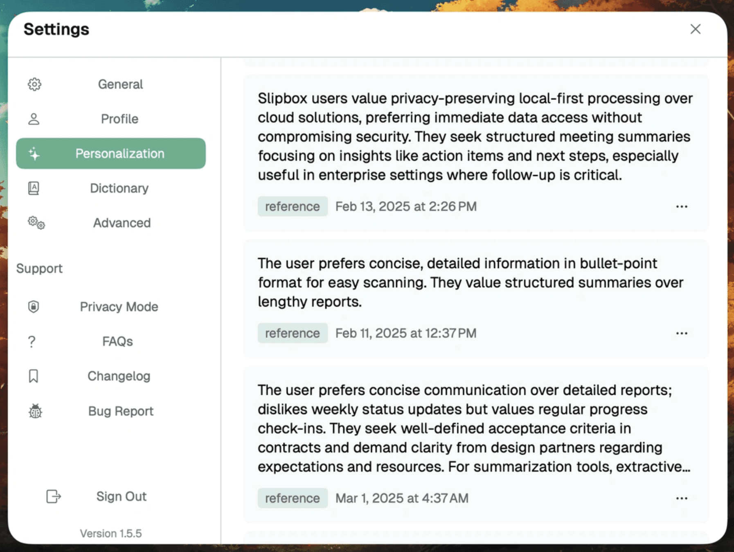
Task: Click the General settings gear icon
Action: (x=35, y=84)
